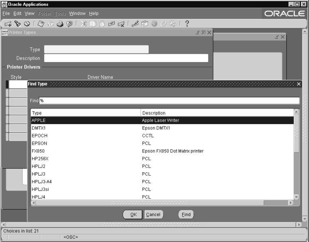
Task: Click the Close Form toolbar icon
Action: pos(69,24)
